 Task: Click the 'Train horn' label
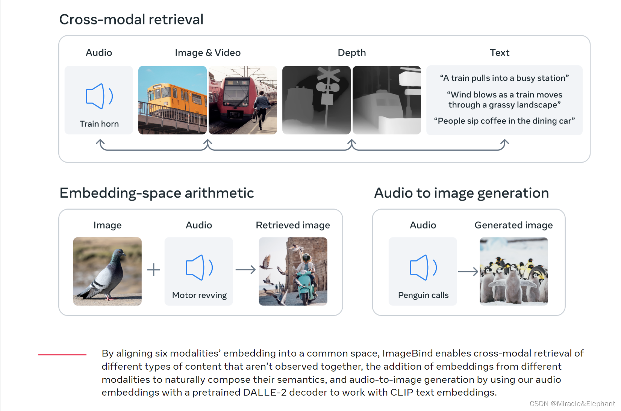coord(99,124)
